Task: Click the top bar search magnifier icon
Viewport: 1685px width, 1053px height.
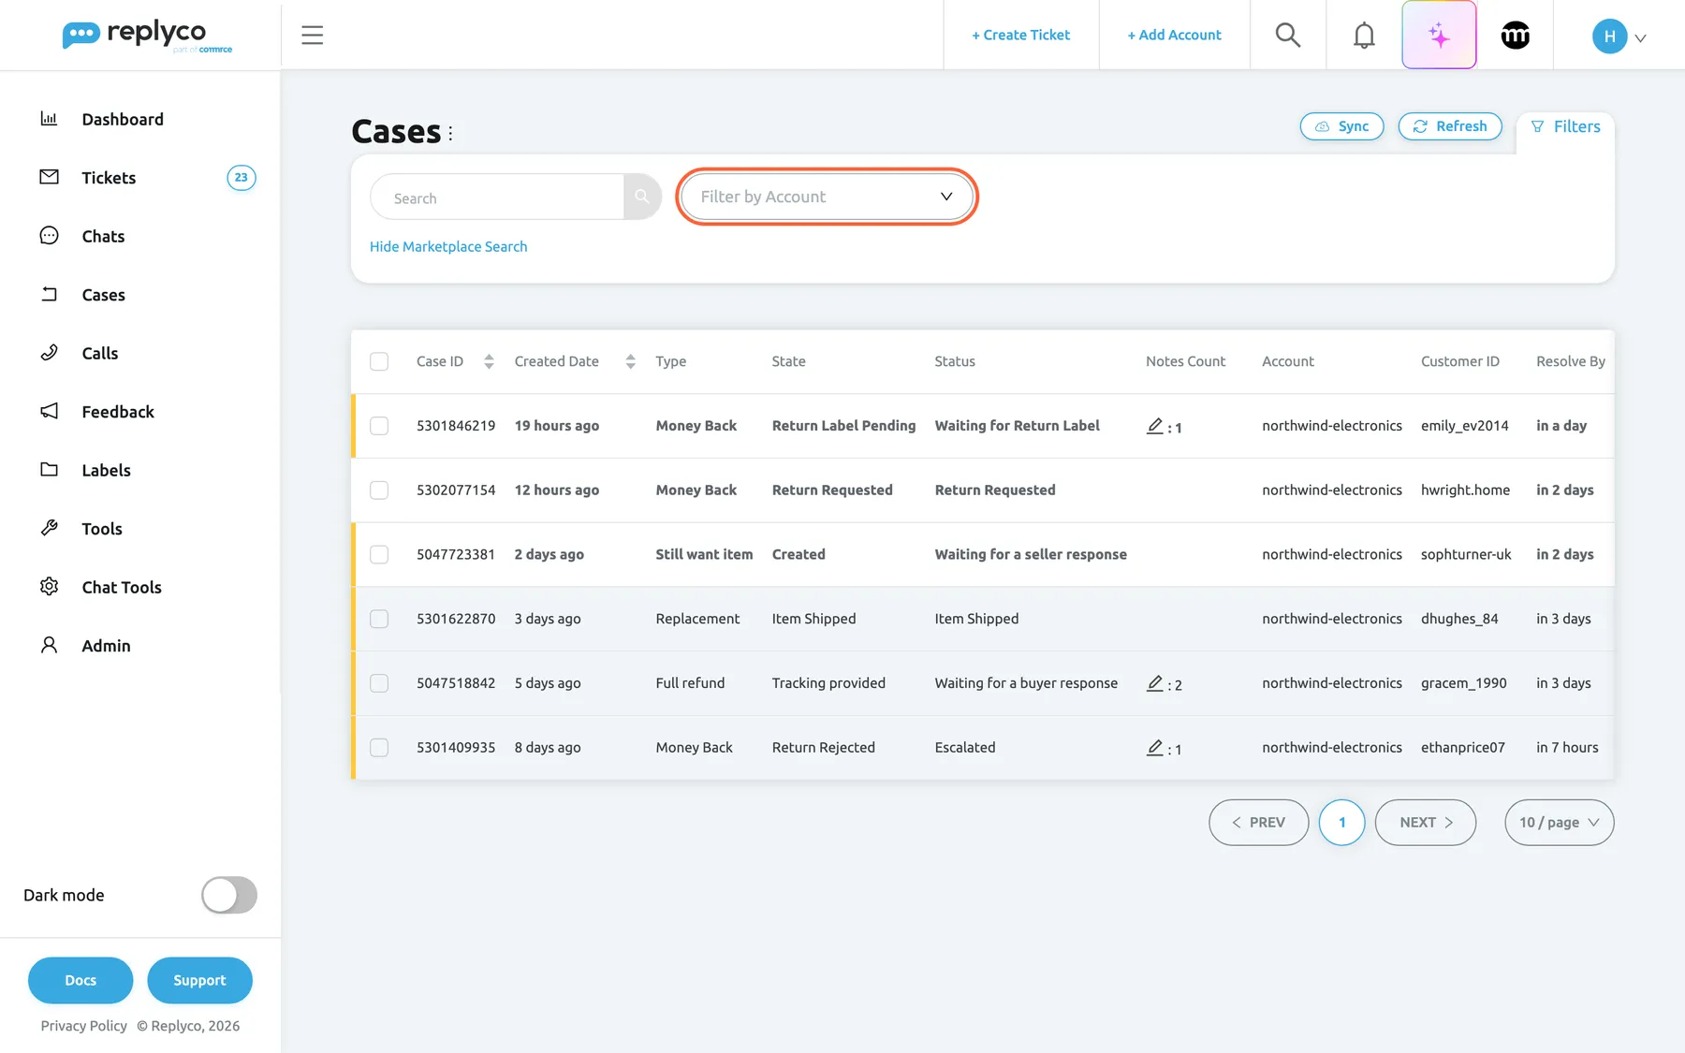Action: pos(1288,36)
